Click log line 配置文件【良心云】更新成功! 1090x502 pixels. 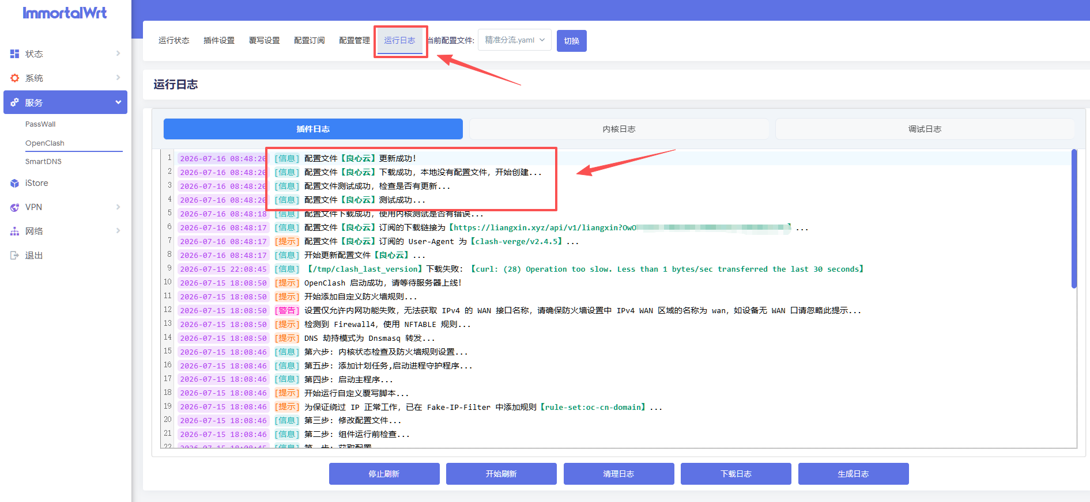point(360,158)
